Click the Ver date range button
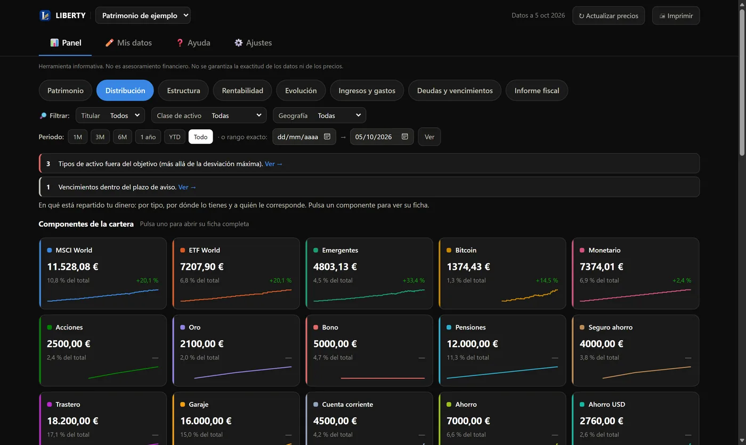746x445 pixels. click(429, 137)
